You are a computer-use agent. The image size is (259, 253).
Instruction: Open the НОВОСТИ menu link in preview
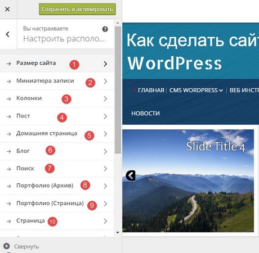click(145, 114)
